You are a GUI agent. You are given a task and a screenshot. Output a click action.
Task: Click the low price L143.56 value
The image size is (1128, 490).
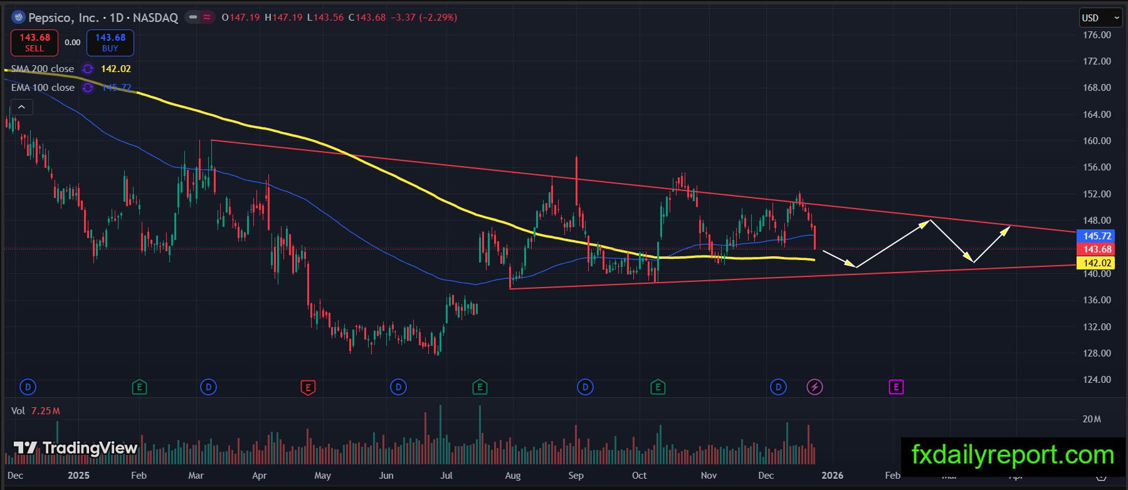325,18
